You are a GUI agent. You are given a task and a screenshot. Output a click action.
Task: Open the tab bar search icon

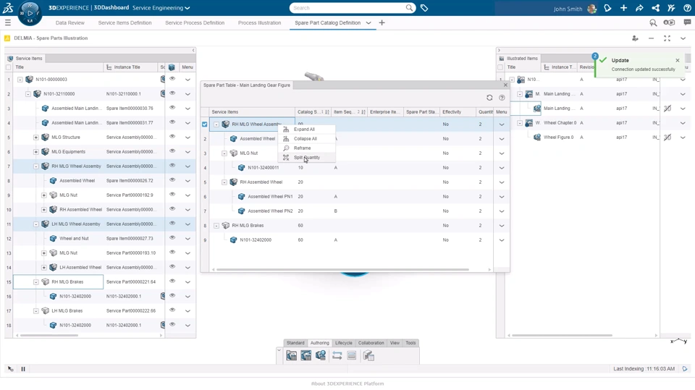coord(653,22)
